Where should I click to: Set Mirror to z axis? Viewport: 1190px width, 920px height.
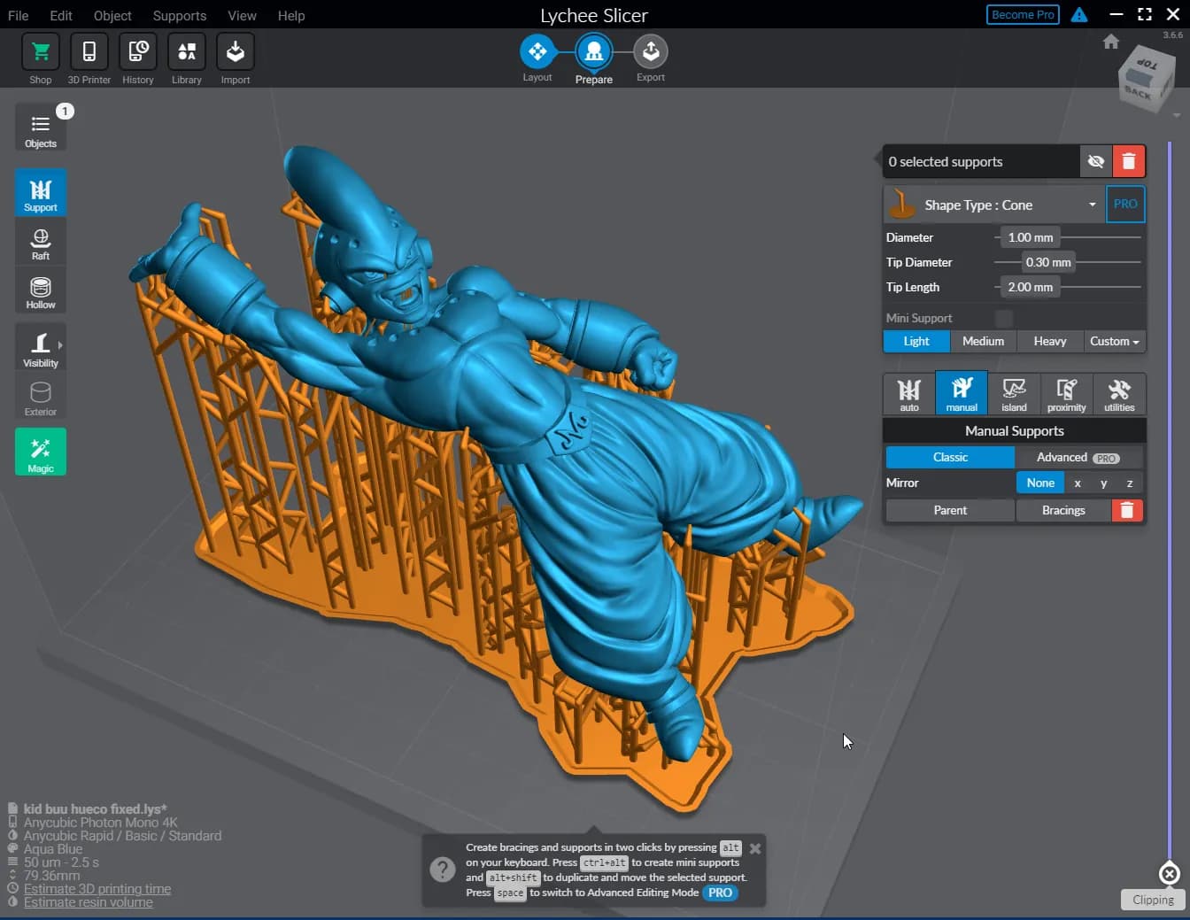coord(1130,483)
